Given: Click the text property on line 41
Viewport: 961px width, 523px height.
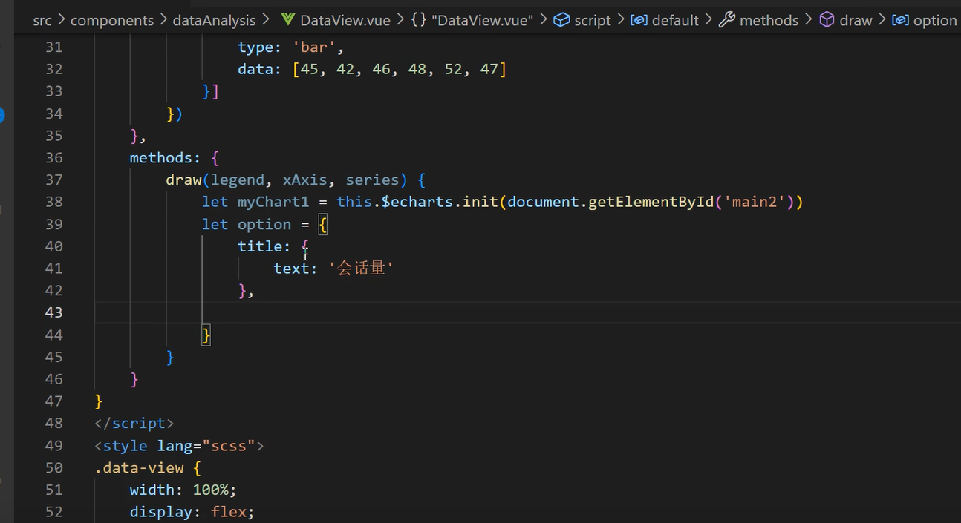Looking at the screenshot, I should 291,269.
